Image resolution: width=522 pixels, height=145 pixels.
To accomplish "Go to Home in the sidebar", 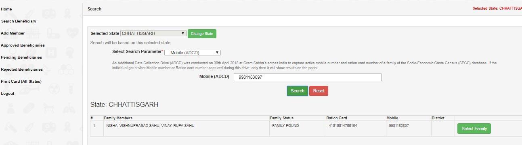I will pyautogui.click(x=6, y=9).
